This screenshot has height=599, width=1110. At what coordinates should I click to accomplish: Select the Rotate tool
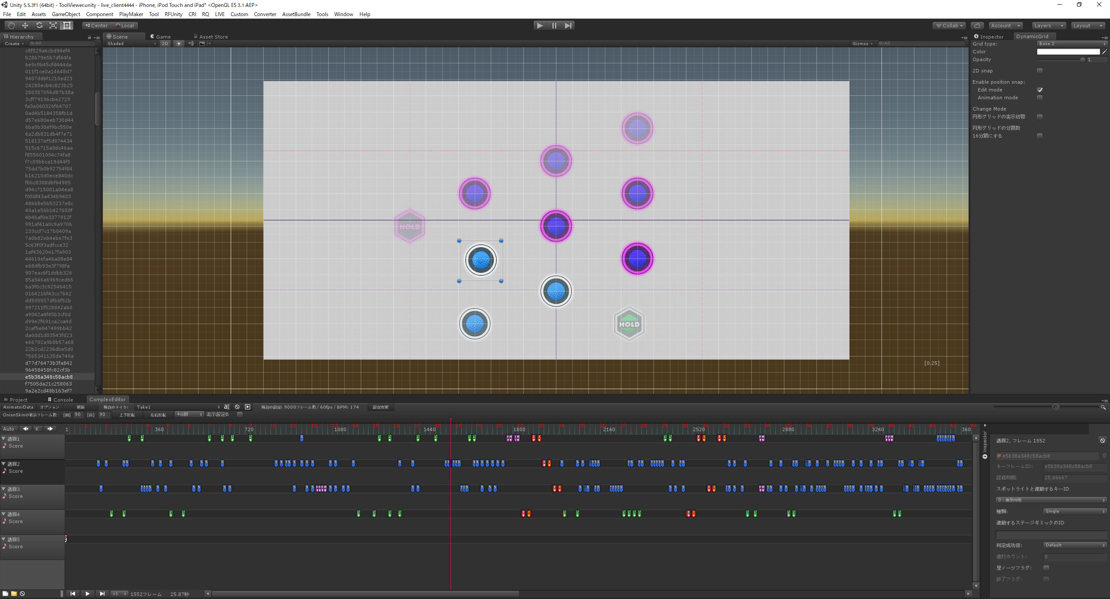[x=39, y=26]
